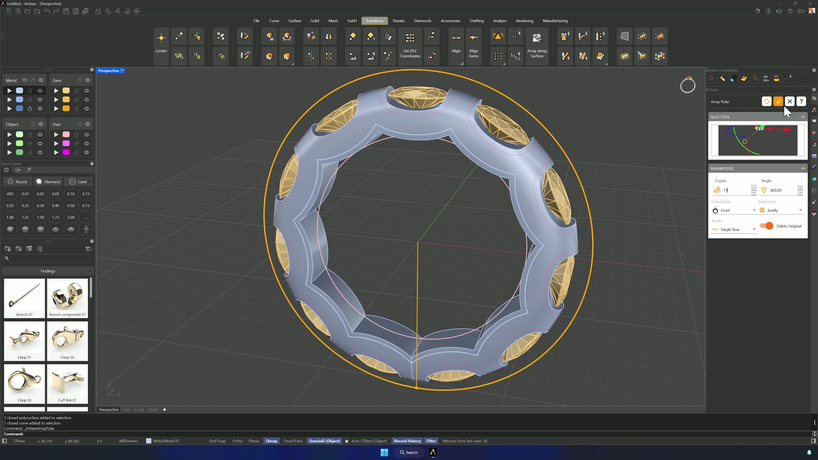818x460 pixels.
Task: Confirm Array Polar with the orange checkmark
Action: 778,101
